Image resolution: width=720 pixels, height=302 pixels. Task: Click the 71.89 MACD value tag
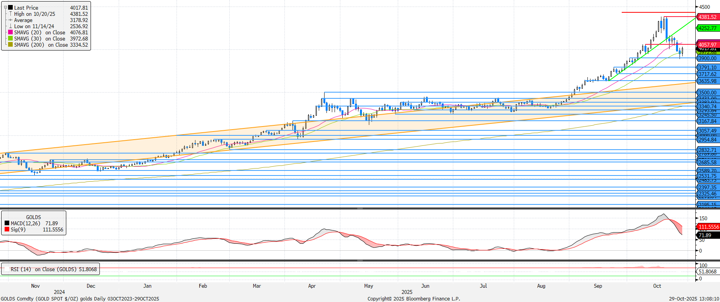click(x=705, y=235)
